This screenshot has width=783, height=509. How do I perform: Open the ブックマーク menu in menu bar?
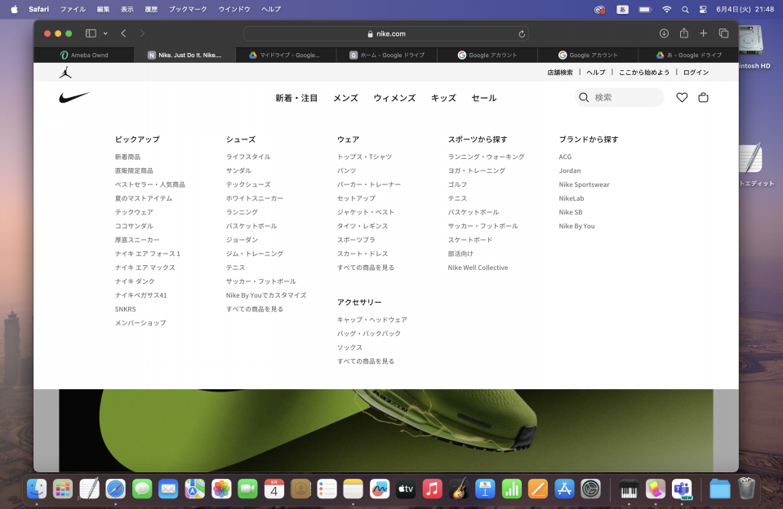(188, 9)
